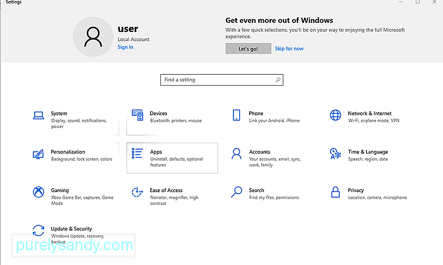Select the Personalization heading text
Screen dimensions: 443x265
[68, 152]
